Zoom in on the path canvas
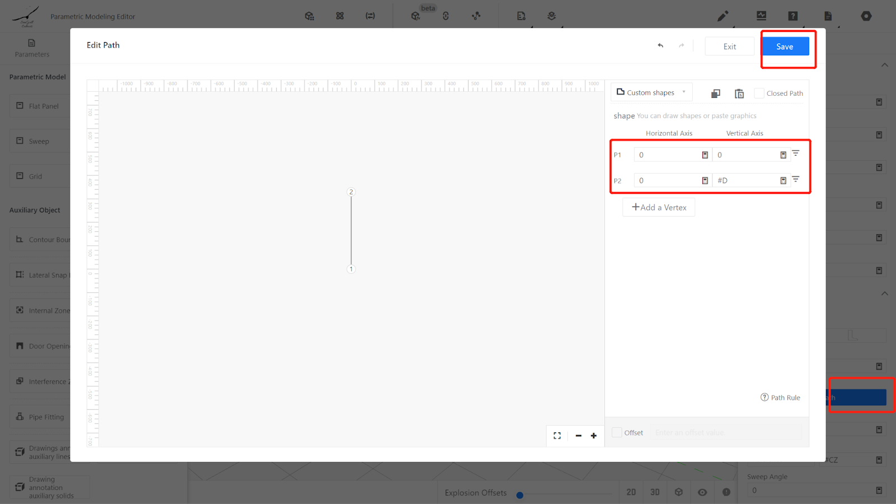 pyautogui.click(x=594, y=436)
